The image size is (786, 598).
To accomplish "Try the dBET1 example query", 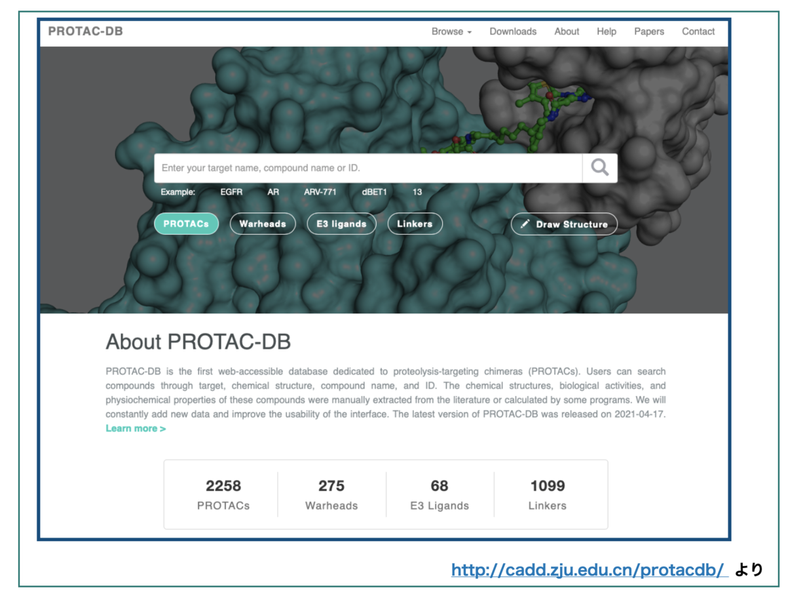I will click(x=375, y=192).
